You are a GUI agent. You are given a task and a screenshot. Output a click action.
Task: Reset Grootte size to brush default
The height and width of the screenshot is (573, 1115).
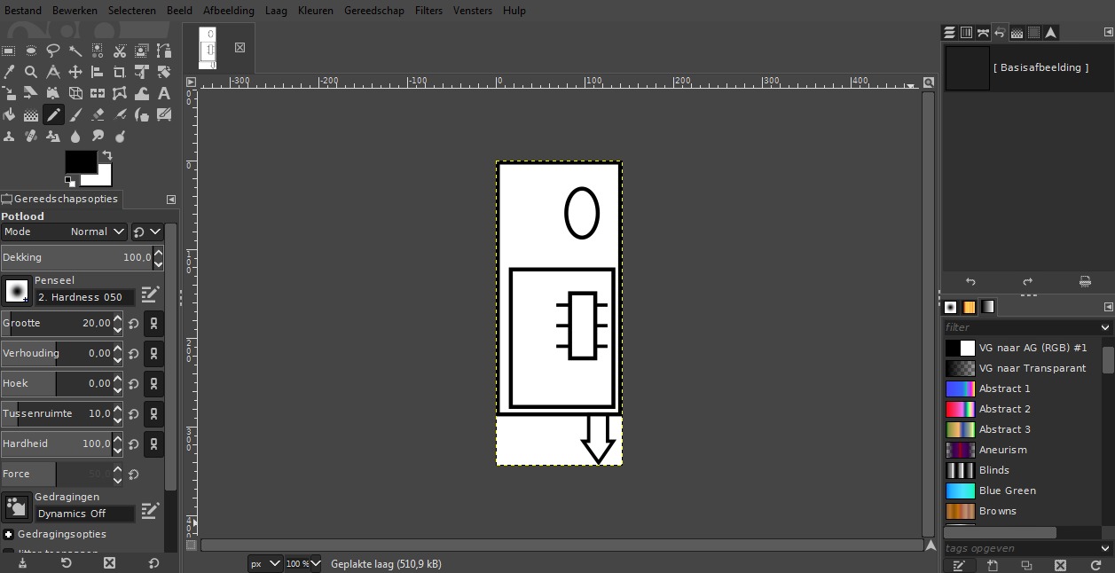click(x=133, y=324)
